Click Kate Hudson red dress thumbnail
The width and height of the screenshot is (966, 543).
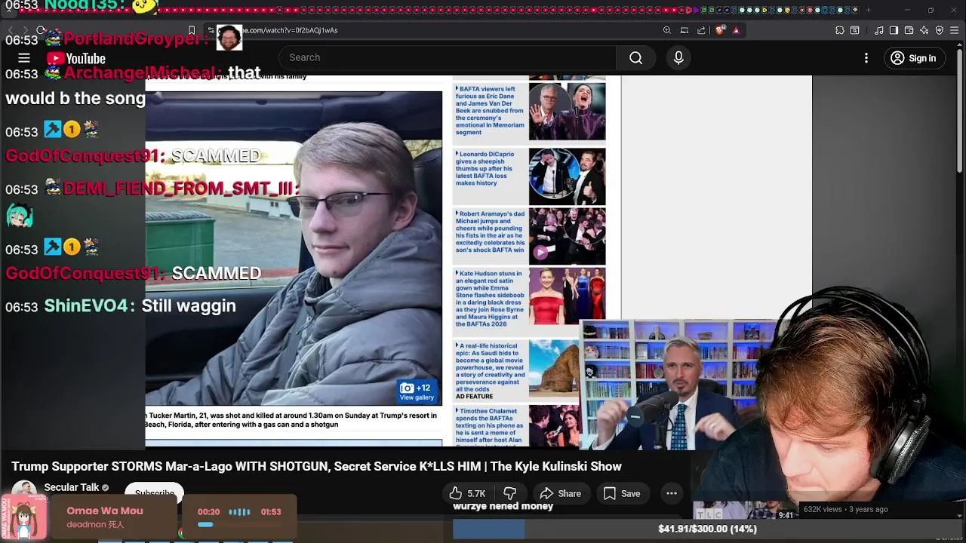pyautogui.click(x=567, y=297)
